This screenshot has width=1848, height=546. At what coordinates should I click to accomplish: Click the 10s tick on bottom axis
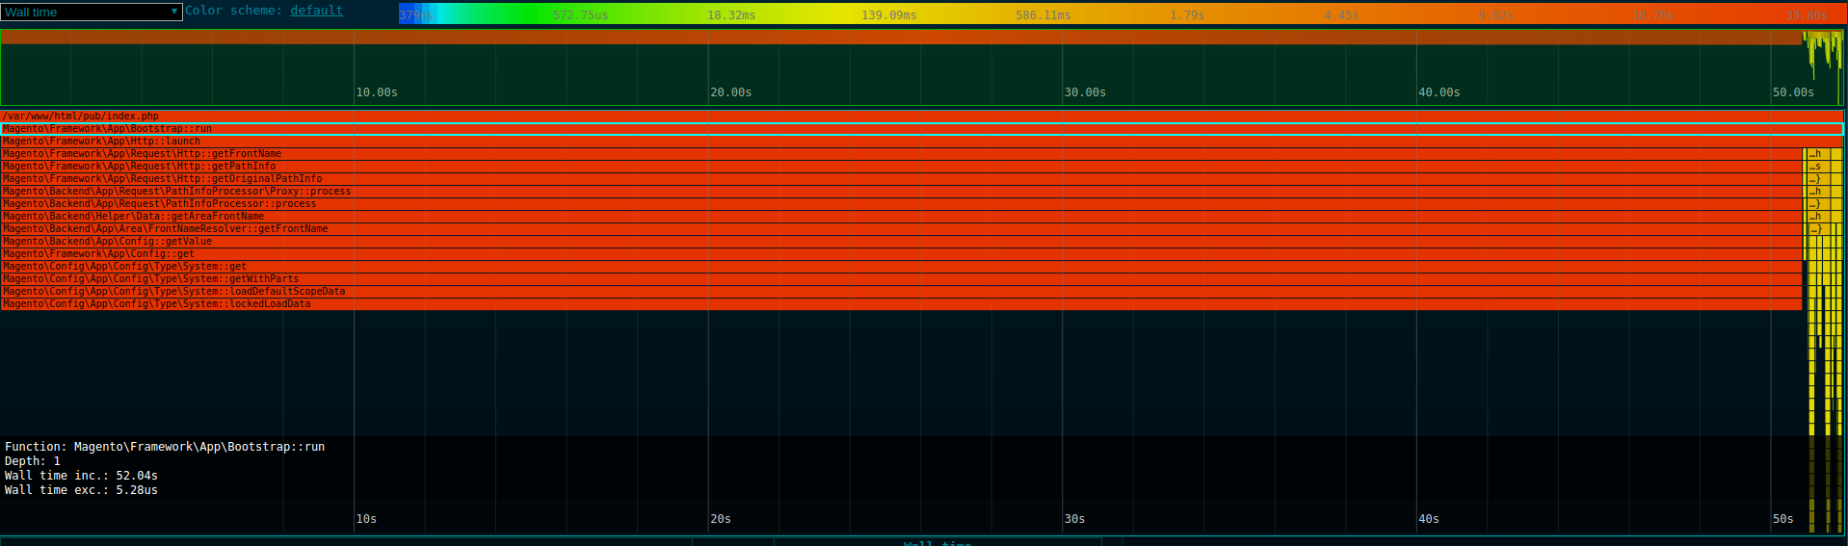tap(366, 519)
